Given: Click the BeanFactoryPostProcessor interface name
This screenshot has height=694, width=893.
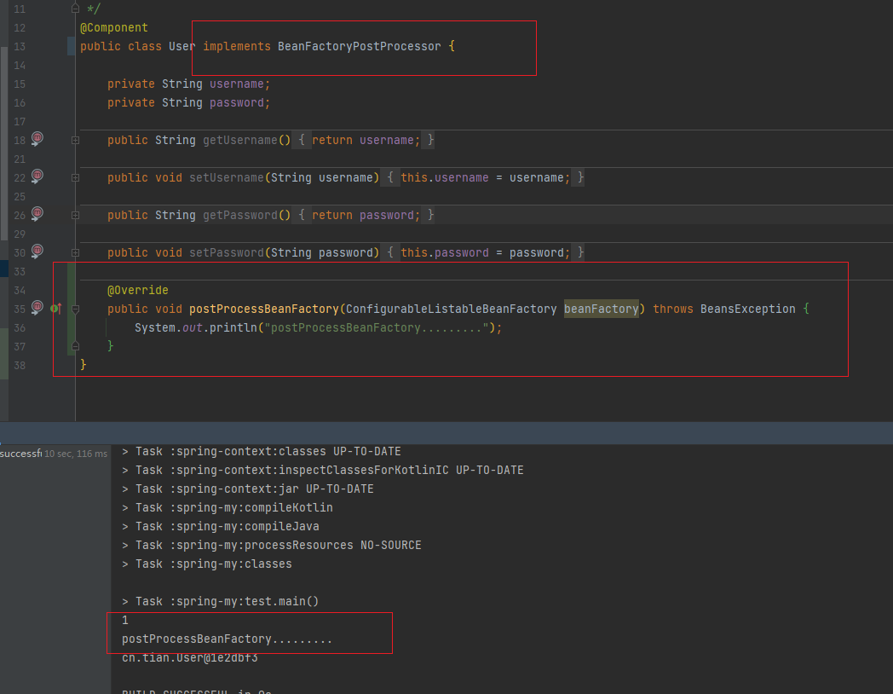Looking at the screenshot, I should pos(360,46).
